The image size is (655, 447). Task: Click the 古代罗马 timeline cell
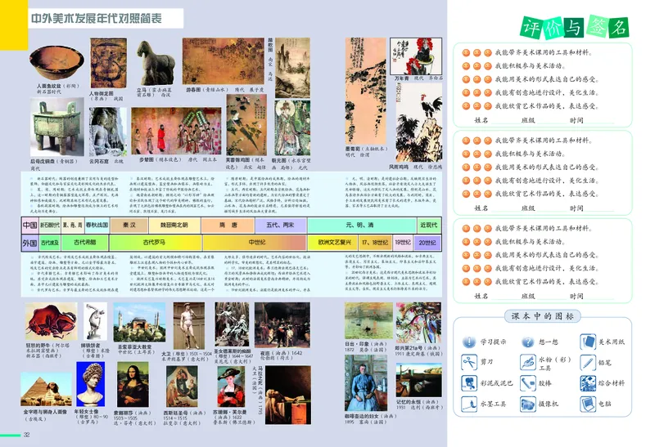tap(156, 243)
